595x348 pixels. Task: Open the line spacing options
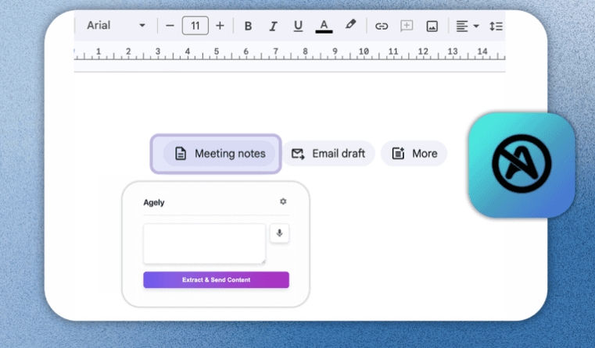496,26
